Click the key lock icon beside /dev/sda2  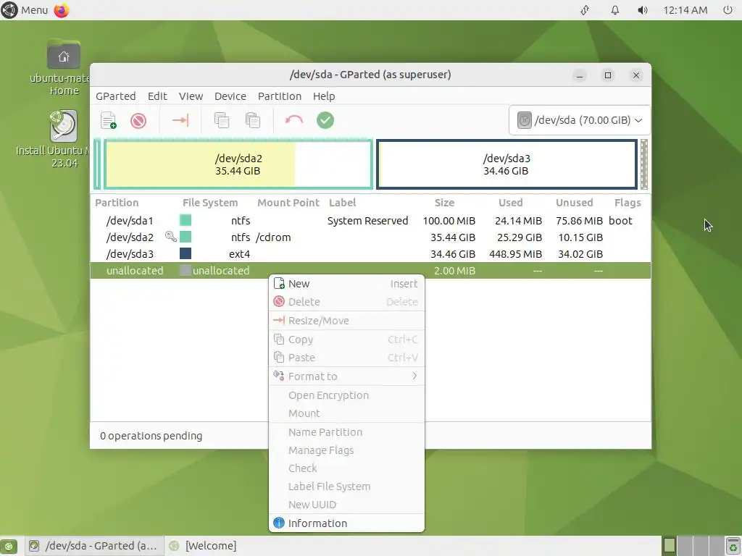[x=171, y=237]
